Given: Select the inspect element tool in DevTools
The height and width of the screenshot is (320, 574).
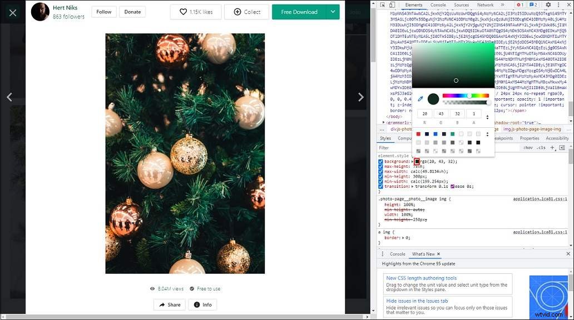Looking at the screenshot, I should coord(382,4).
